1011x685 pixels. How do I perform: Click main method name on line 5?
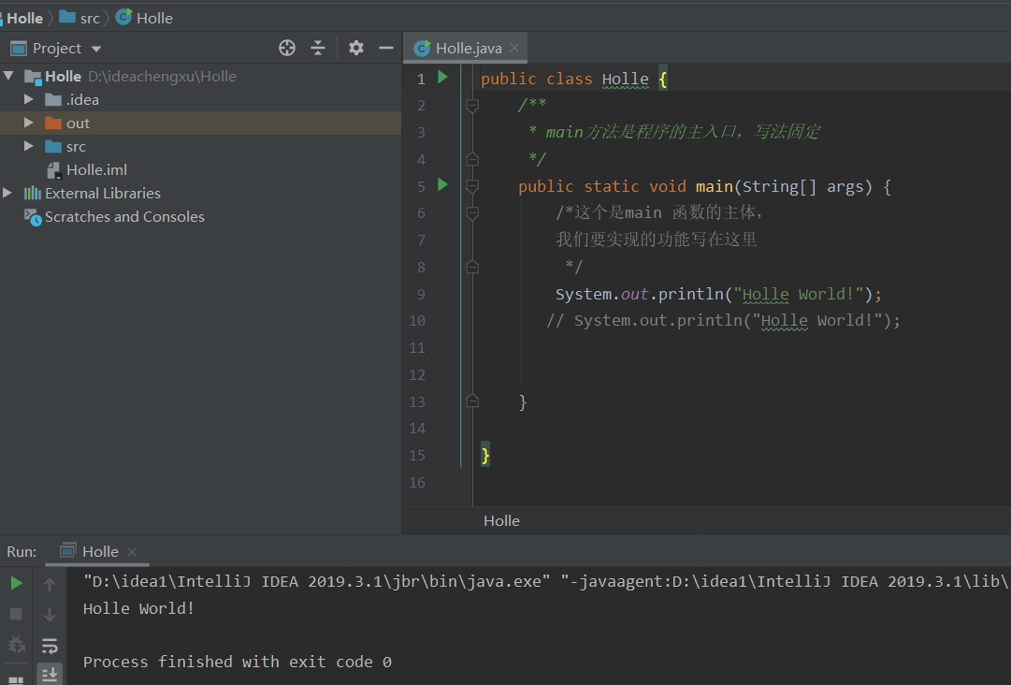point(714,186)
